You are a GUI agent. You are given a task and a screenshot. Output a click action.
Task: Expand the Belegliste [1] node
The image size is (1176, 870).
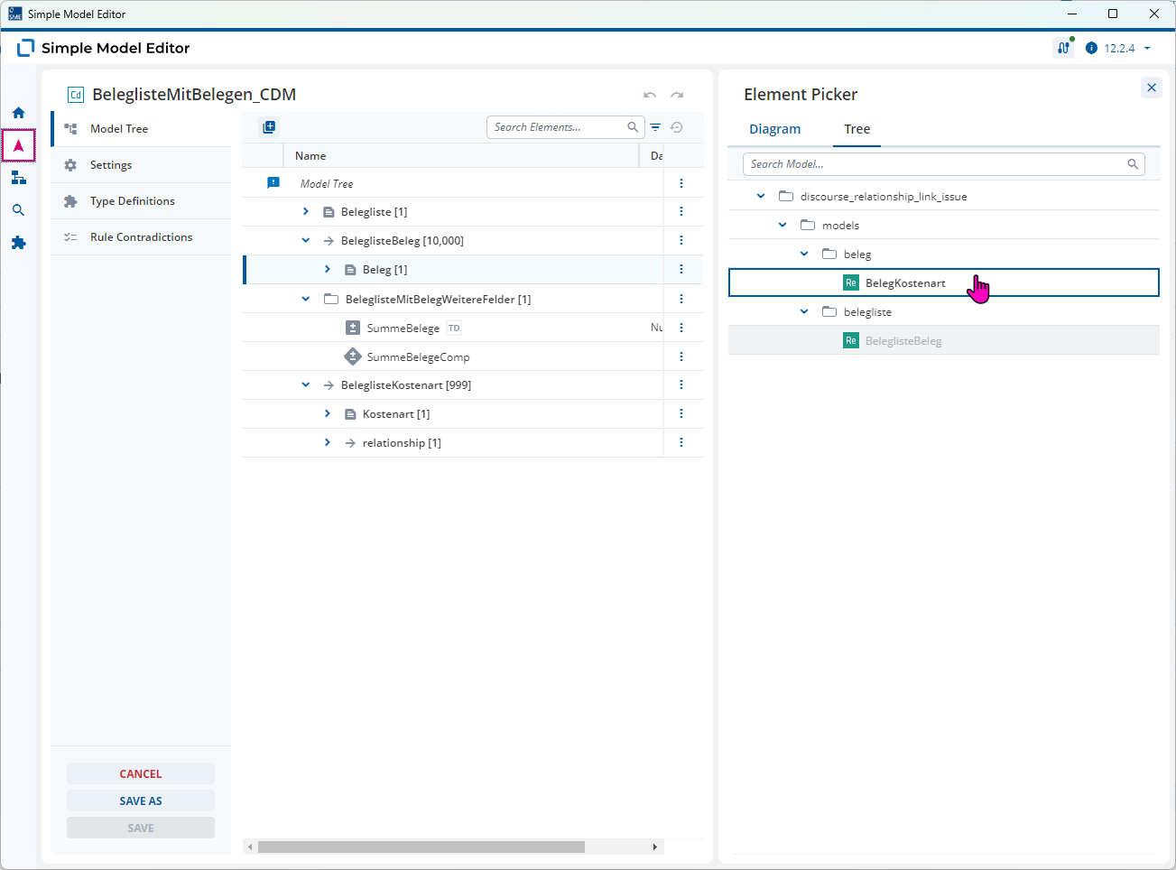[306, 211]
